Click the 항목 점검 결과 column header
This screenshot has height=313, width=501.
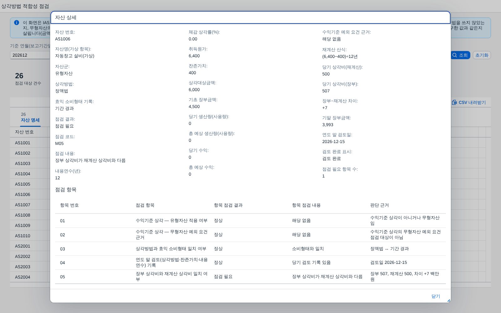point(228,205)
